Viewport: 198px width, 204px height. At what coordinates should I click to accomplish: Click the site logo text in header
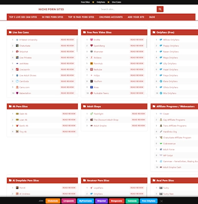51,9
